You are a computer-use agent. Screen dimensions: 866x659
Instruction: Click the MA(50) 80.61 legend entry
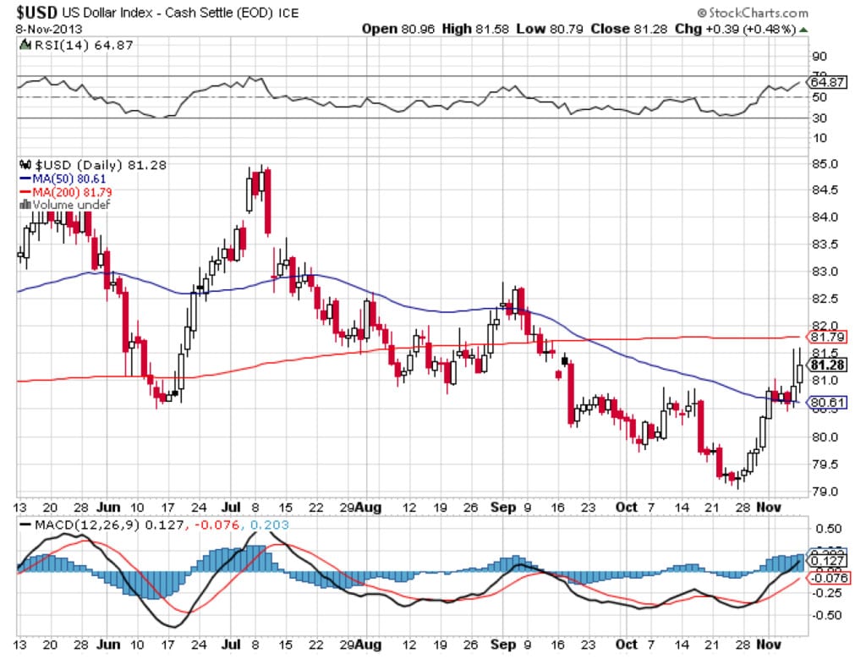click(69, 179)
